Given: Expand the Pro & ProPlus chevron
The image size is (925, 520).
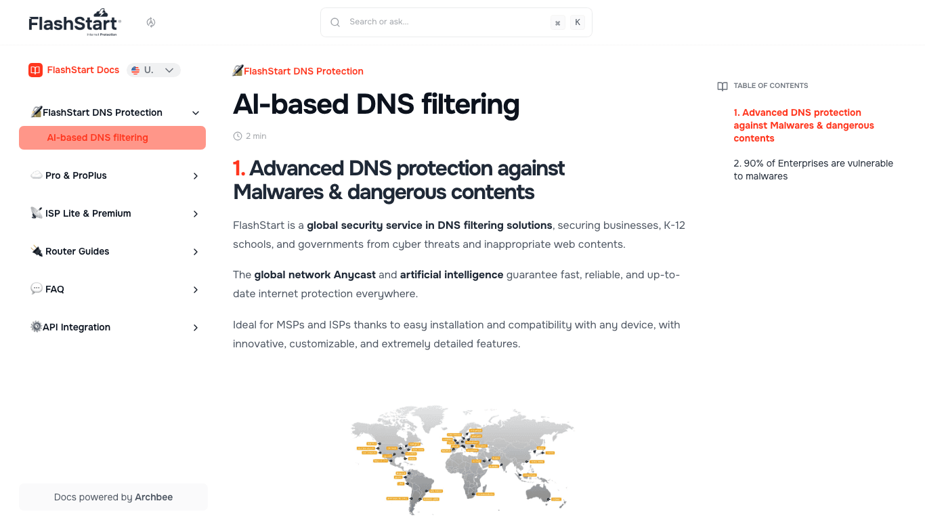Looking at the screenshot, I should (x=196, y=176).
